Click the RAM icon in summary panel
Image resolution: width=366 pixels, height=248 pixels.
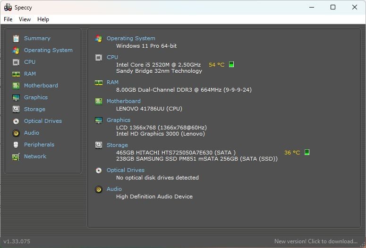[99, 83]
